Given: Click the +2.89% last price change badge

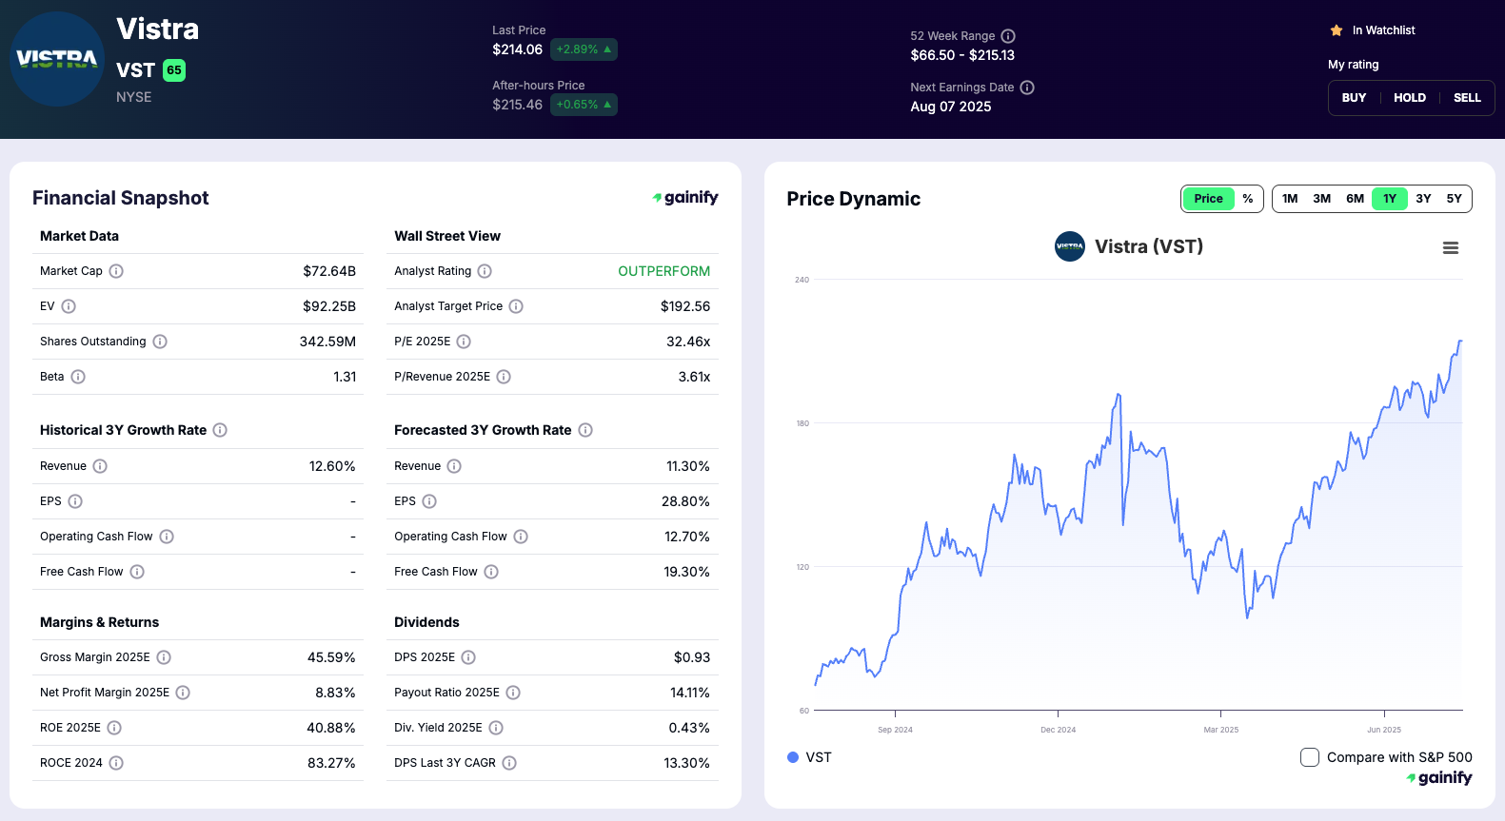Looking at the screenshot, I should 584,49.
